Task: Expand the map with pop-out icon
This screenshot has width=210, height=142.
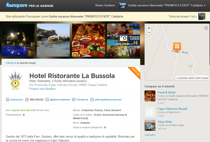Action: tap(206, 28)
